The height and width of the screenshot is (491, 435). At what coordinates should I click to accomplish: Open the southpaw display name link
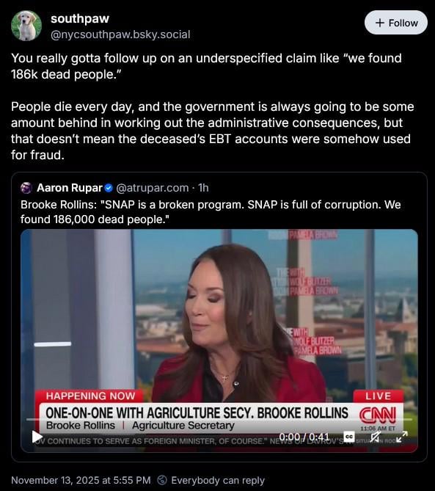(x=80, y=18)
